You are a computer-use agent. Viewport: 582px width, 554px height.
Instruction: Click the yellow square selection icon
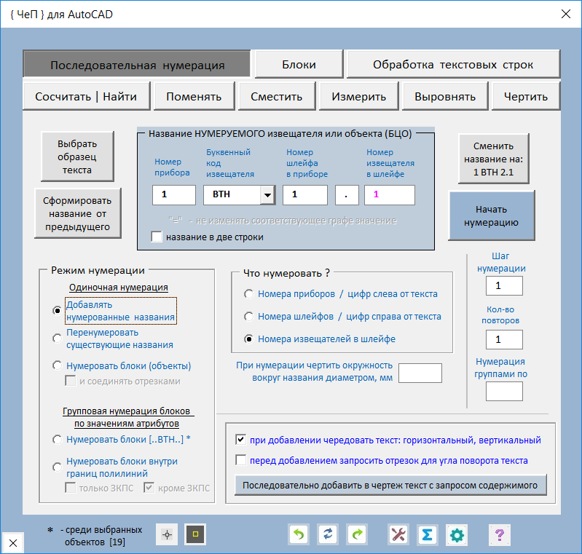click(195, 535)
